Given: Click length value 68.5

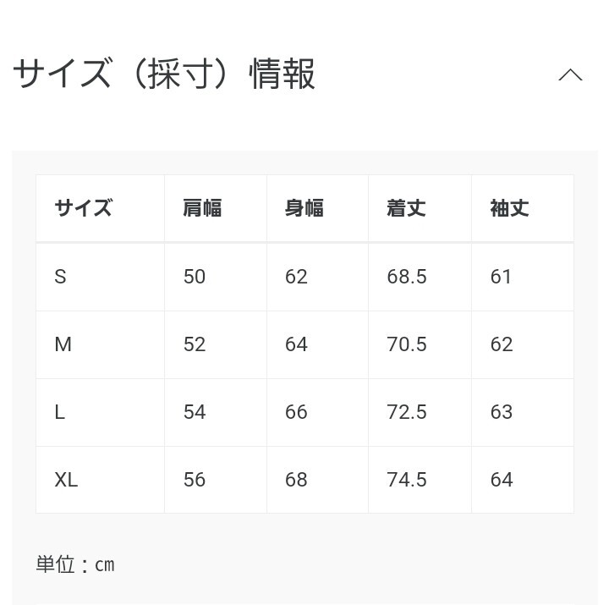Looking at the screenshot, I should 407,277.
